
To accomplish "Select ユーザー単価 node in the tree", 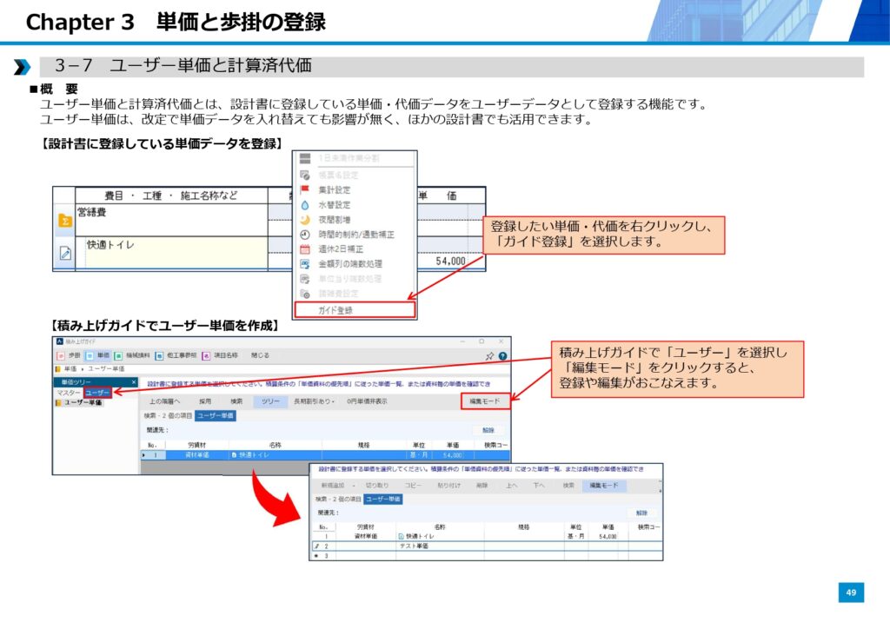I will pyautogui.click(x=82, y=402).
